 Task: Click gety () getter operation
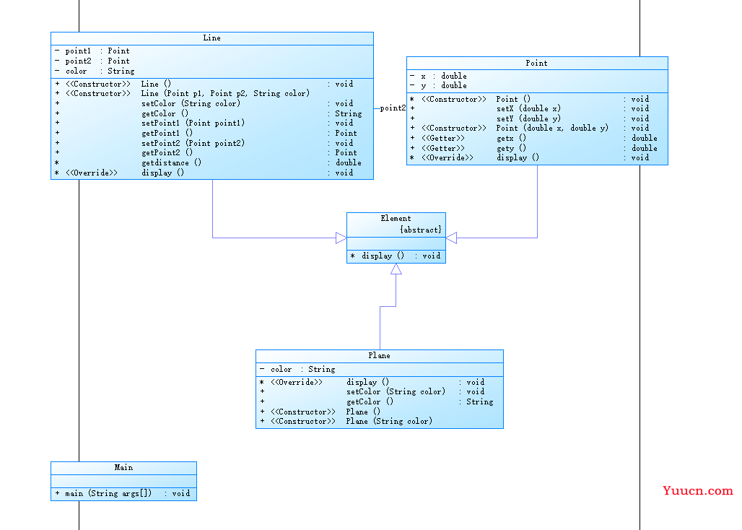[533, 148]
